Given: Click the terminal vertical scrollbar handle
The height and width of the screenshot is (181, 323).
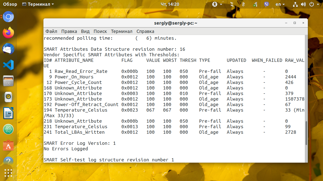Looking at the screenshot, I should (x=306, y=133).
